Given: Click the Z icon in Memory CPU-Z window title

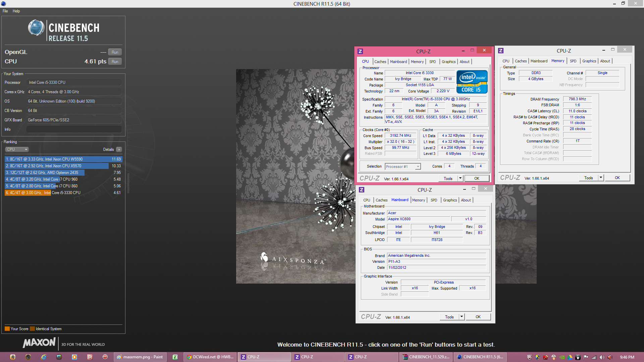Looking at the screenshot, I should [501, 51].
